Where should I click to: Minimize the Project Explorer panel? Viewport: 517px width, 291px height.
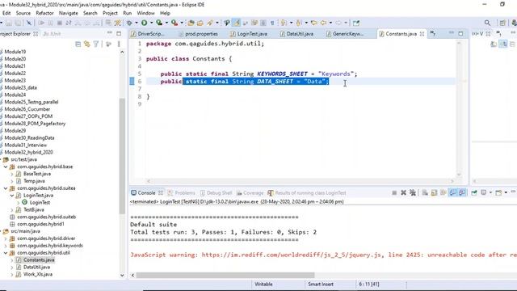(110, 33)
